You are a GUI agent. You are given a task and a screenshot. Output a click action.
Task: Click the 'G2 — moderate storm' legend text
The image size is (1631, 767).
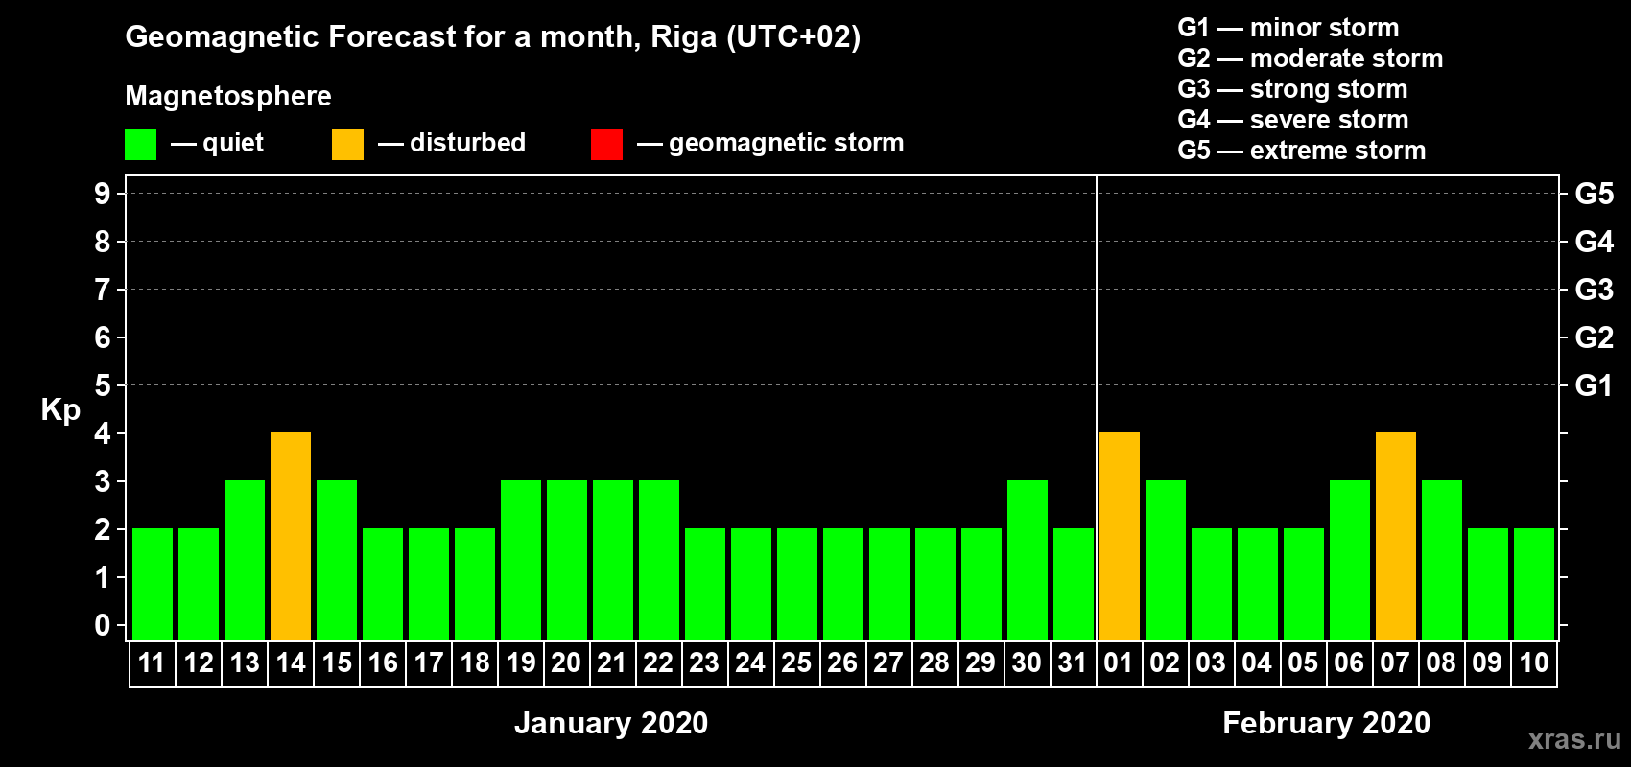pos(1311,58)
